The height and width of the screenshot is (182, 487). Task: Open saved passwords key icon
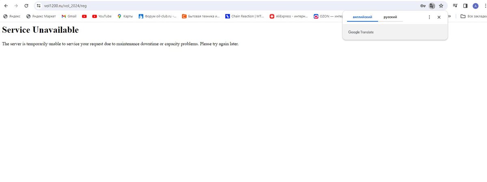pos(423,6)
